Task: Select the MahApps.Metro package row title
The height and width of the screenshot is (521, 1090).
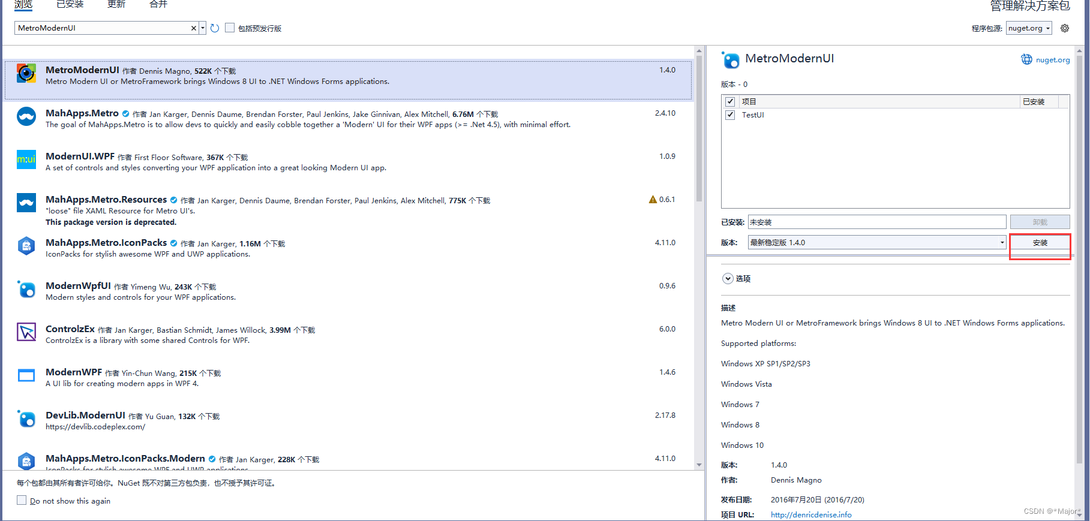Action: tap(82, 113)
